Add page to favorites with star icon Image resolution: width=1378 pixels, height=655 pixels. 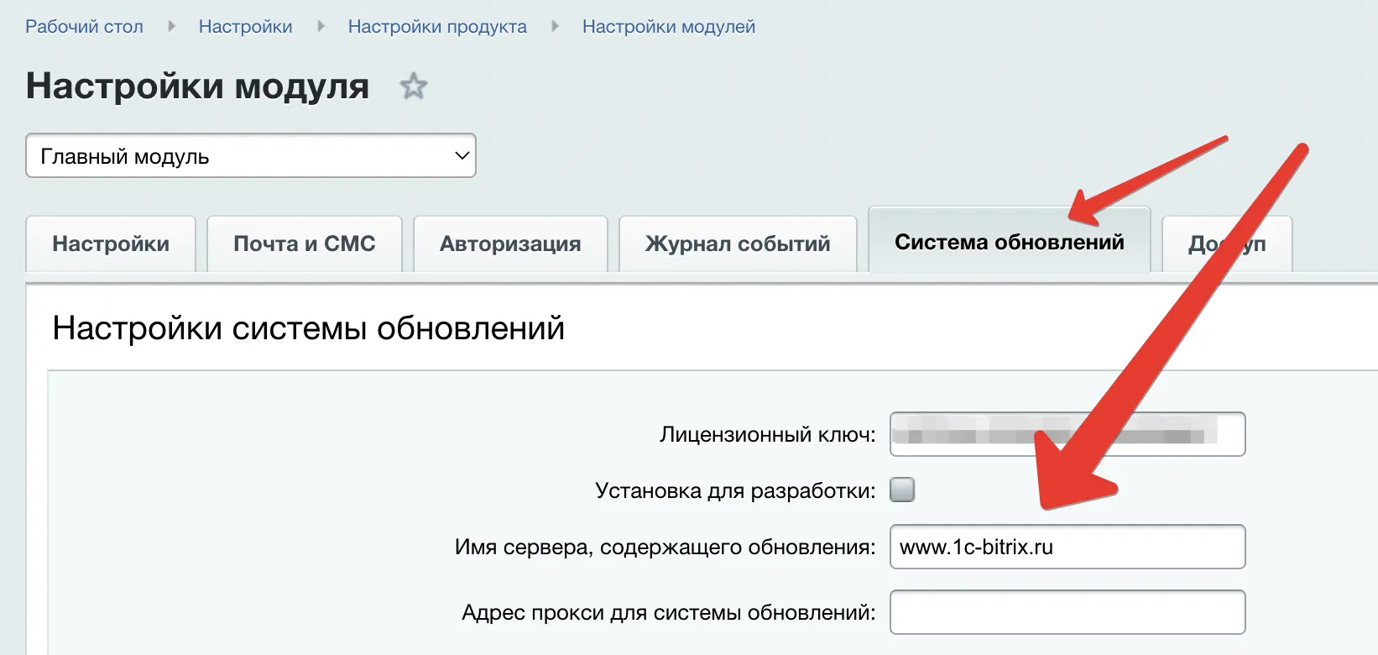point(413,86)
